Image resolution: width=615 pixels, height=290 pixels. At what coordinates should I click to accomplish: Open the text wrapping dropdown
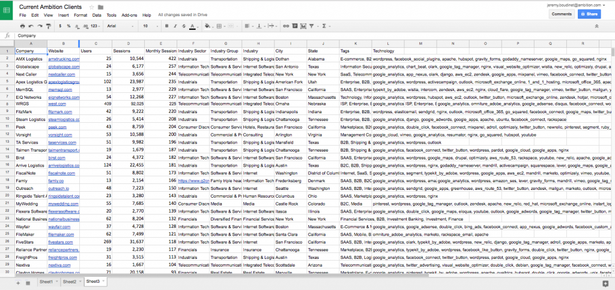click(272, 26)
